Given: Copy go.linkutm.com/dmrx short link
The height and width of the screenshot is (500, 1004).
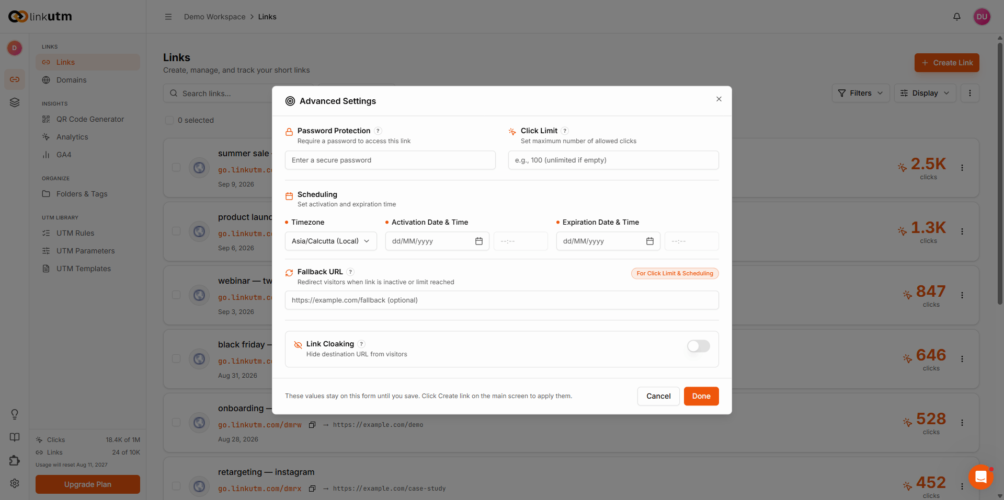Looking at the screenshot, I should (x=312, y=489).
